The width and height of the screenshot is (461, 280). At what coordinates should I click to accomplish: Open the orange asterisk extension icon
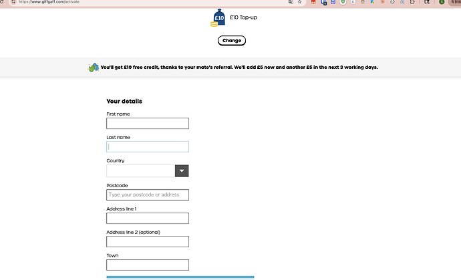click(383, 2)
